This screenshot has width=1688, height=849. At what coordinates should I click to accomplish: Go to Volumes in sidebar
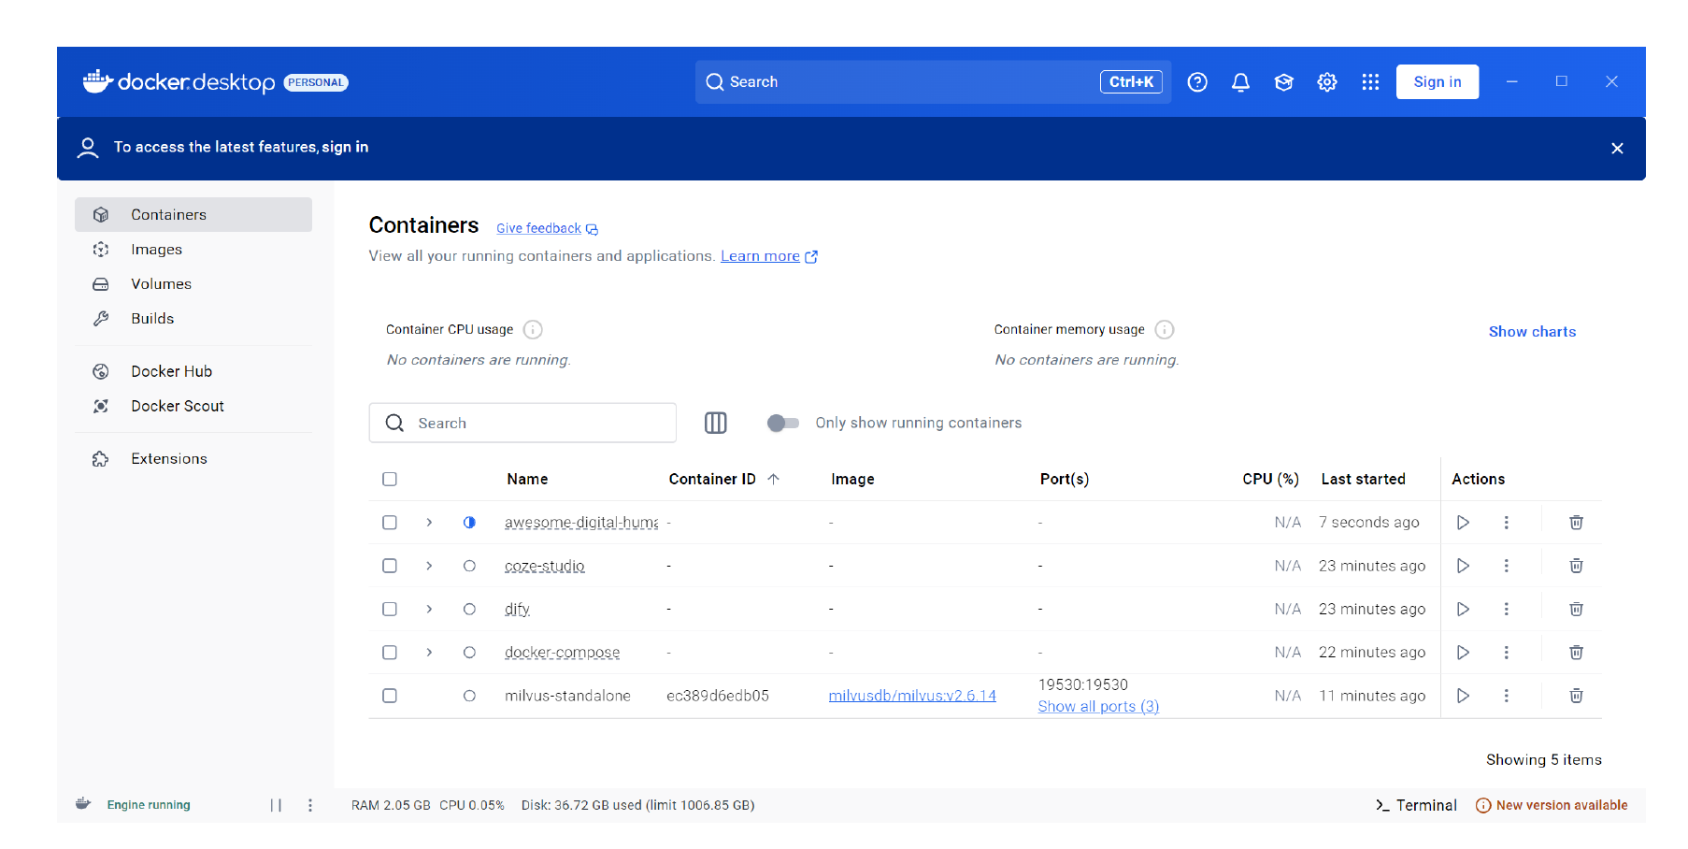[x=193, y=284]
